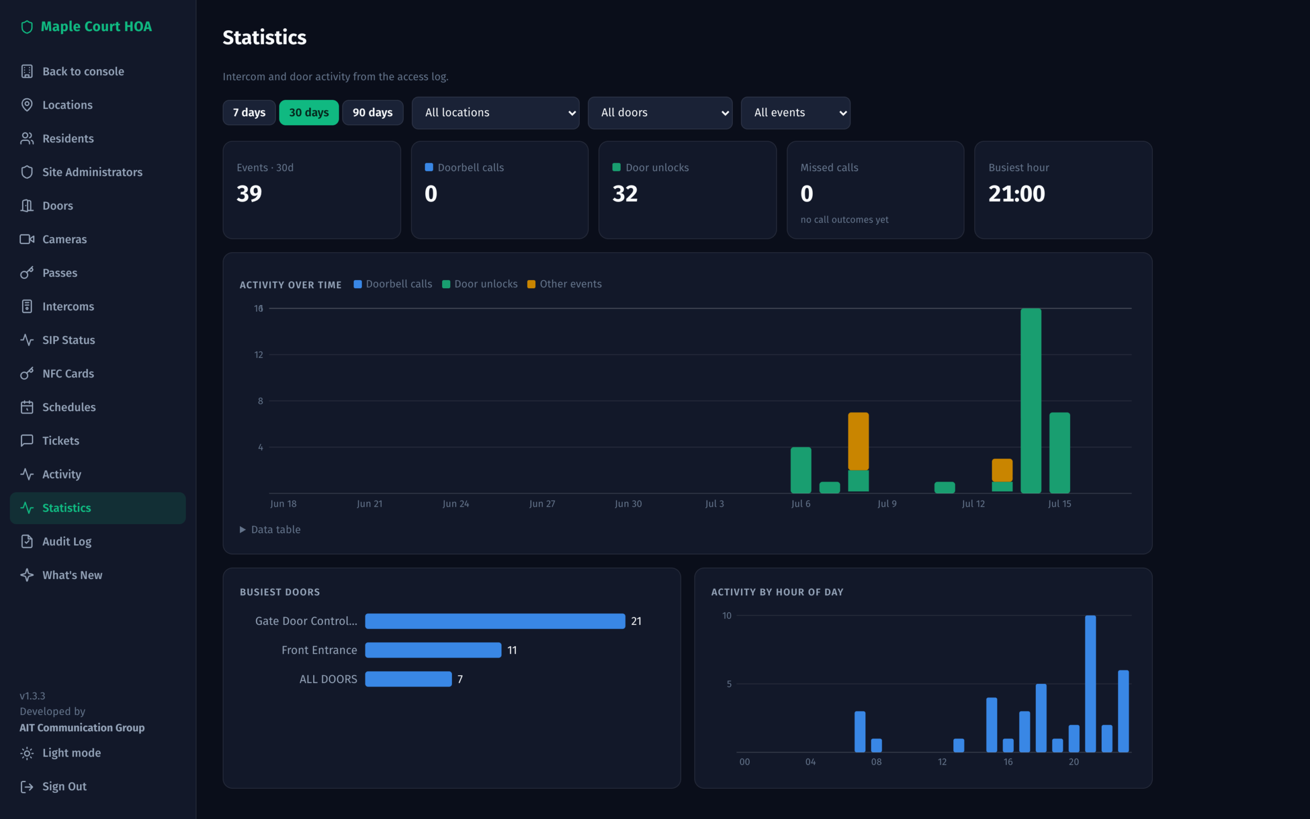Click the Intercoms device icon

[27, 307]
